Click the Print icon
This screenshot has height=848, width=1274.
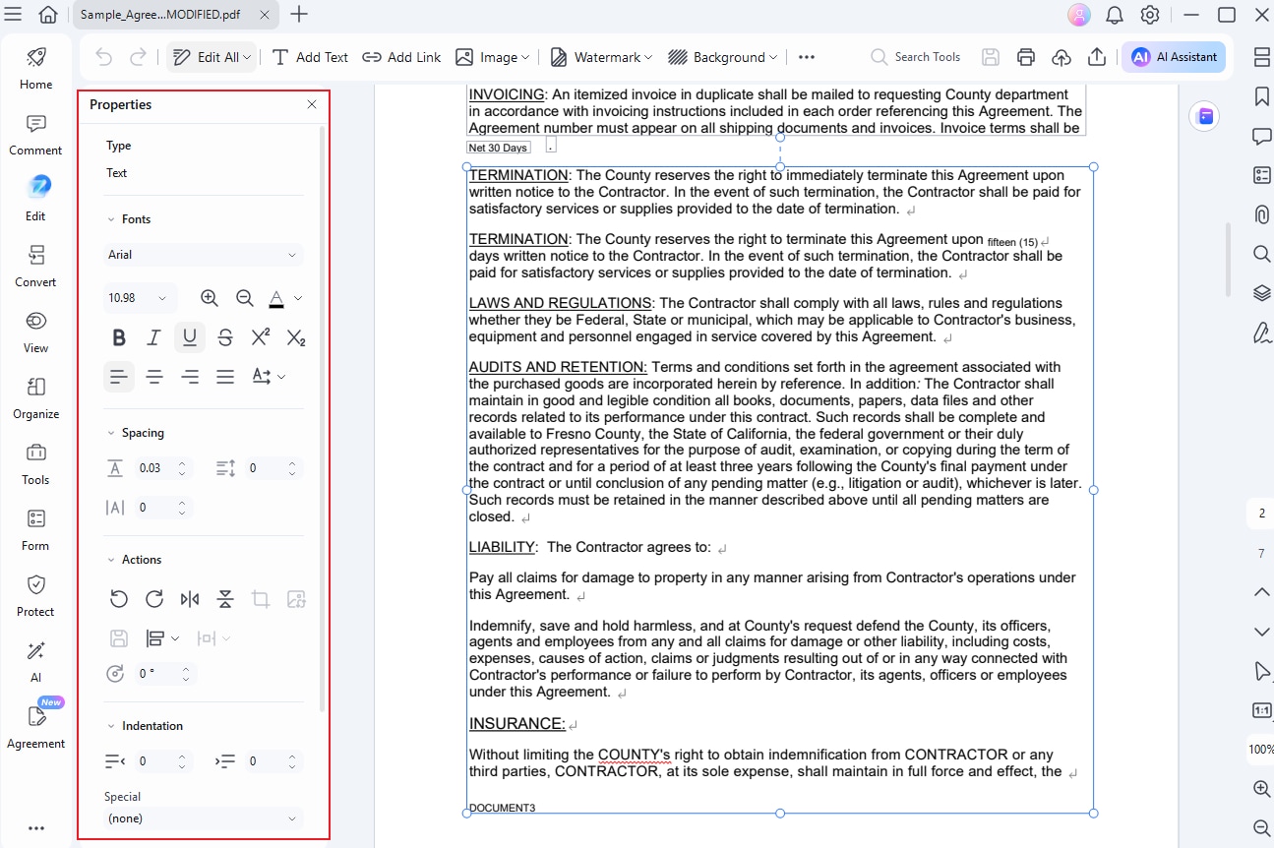(1026, 57)
